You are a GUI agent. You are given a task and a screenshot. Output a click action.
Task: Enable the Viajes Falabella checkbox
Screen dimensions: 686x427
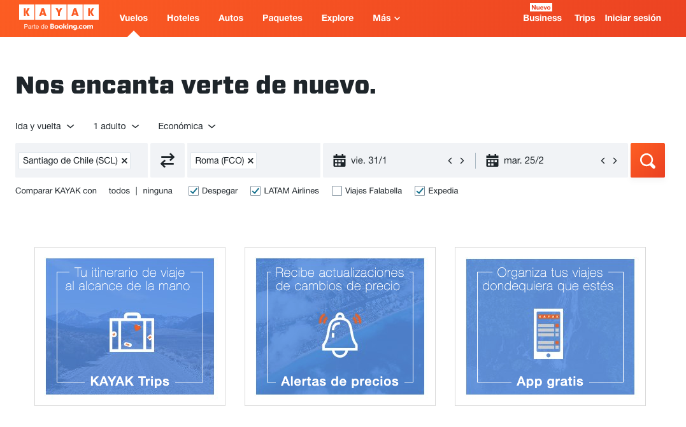337,190
